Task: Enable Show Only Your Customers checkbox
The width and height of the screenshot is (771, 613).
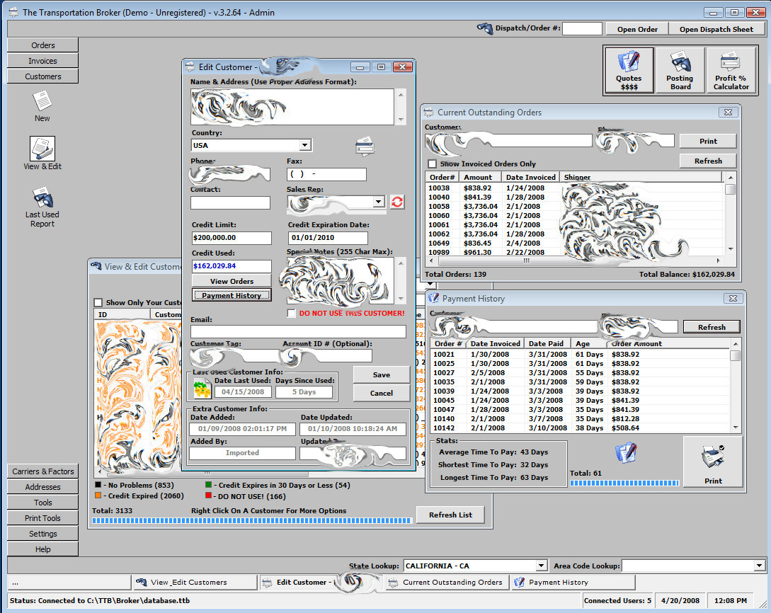Action: tap(98, 302)
